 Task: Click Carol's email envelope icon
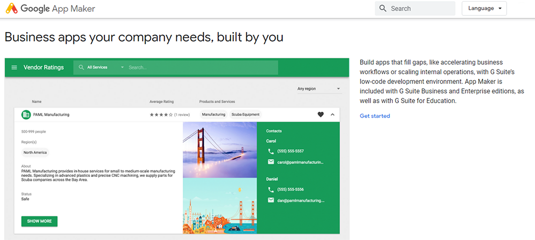point(271,162)
